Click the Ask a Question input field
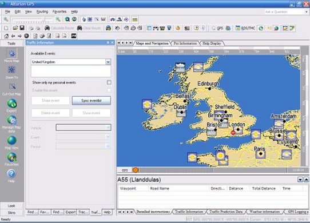Screen dimensions: 310x223 click(x=284, y=12)
